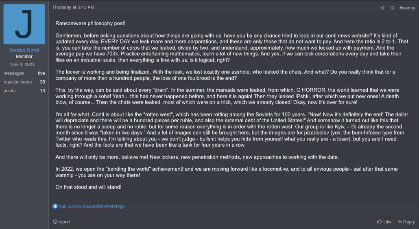Bookmark this post with the bookmark icon
The width and height of the screenshot is (419, 229).
point(392,8)
